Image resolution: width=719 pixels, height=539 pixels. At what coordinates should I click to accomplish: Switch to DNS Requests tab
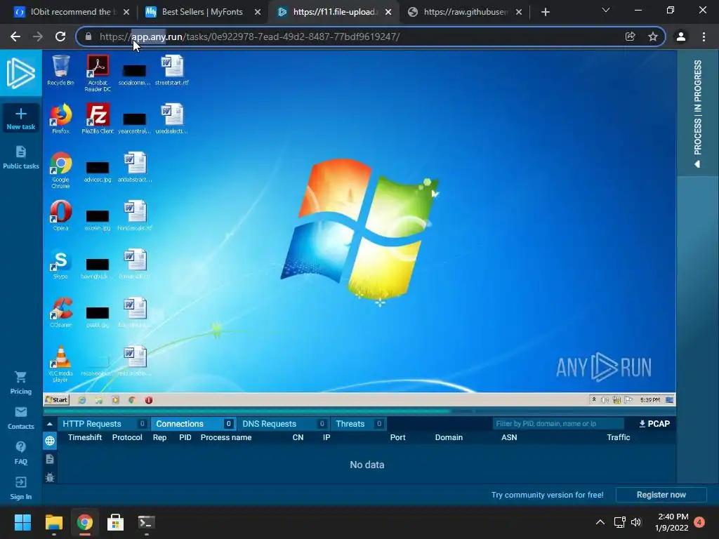[283, 424]
